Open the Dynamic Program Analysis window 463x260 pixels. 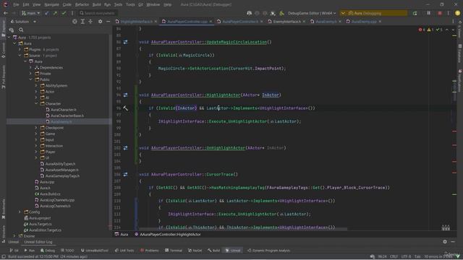[268, 251]
